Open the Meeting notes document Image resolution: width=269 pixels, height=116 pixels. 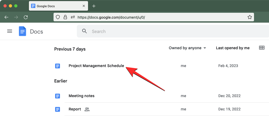[x=81, y=96]
